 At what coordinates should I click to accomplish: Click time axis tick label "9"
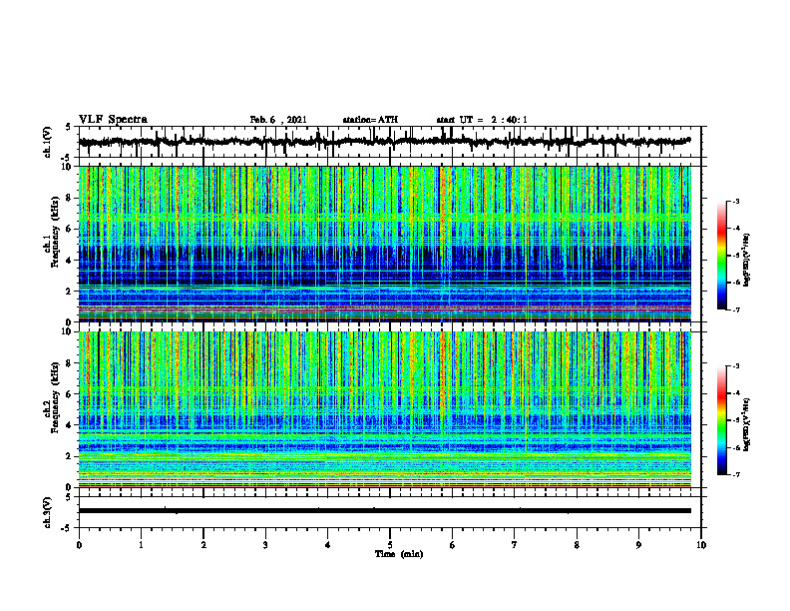(x=638, y=545)
